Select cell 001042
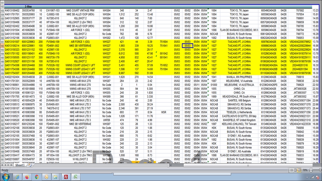This screenshot has width=322, height=181. point(164,53)
